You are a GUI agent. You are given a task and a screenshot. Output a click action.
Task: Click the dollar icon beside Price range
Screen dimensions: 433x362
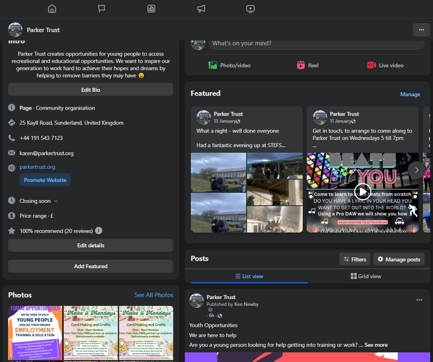pos(12,216)
